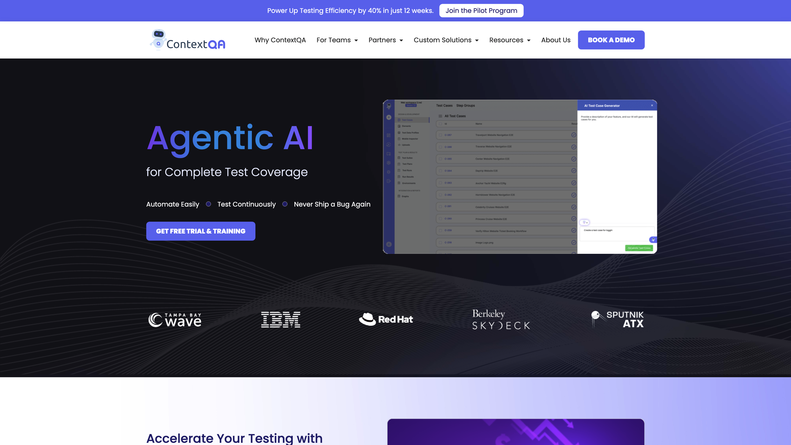The width and height of the screenshot is (791, 445).
Task: Click the Berkeley SkyDeck logo
Action: pos(501,319)
